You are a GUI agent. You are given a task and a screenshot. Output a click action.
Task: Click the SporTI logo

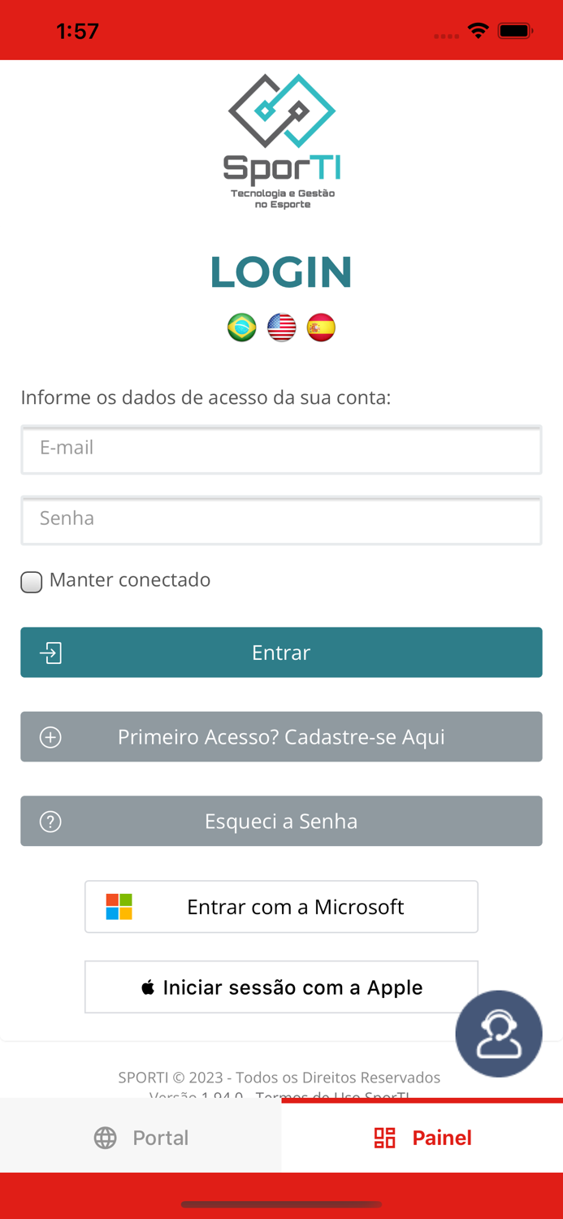281,138
